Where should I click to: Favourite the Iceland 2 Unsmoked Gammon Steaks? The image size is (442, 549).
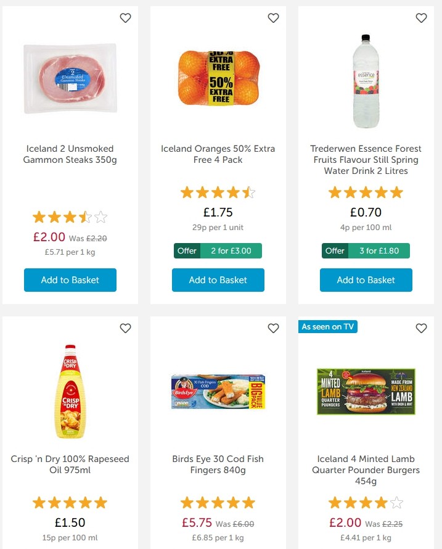click(x=125, y=19)
